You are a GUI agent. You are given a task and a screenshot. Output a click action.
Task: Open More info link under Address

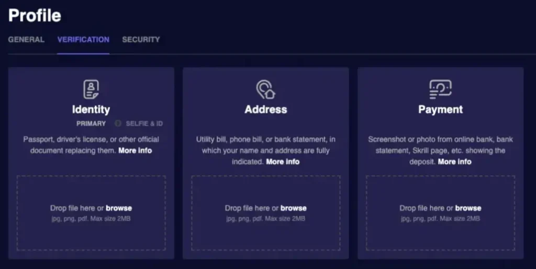(283, 162)
